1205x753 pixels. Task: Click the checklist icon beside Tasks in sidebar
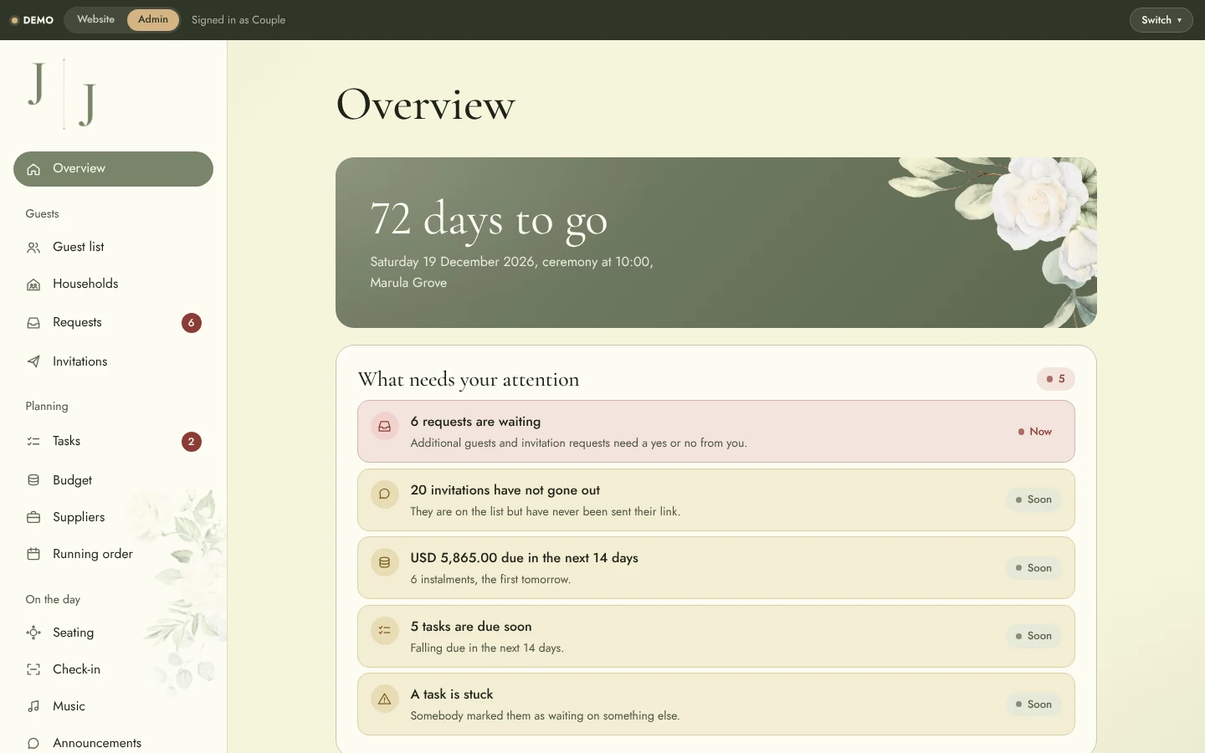click(33, 441)
